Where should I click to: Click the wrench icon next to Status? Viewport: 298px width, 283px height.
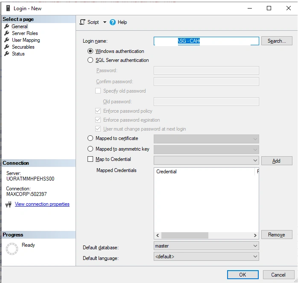point(7,54)
